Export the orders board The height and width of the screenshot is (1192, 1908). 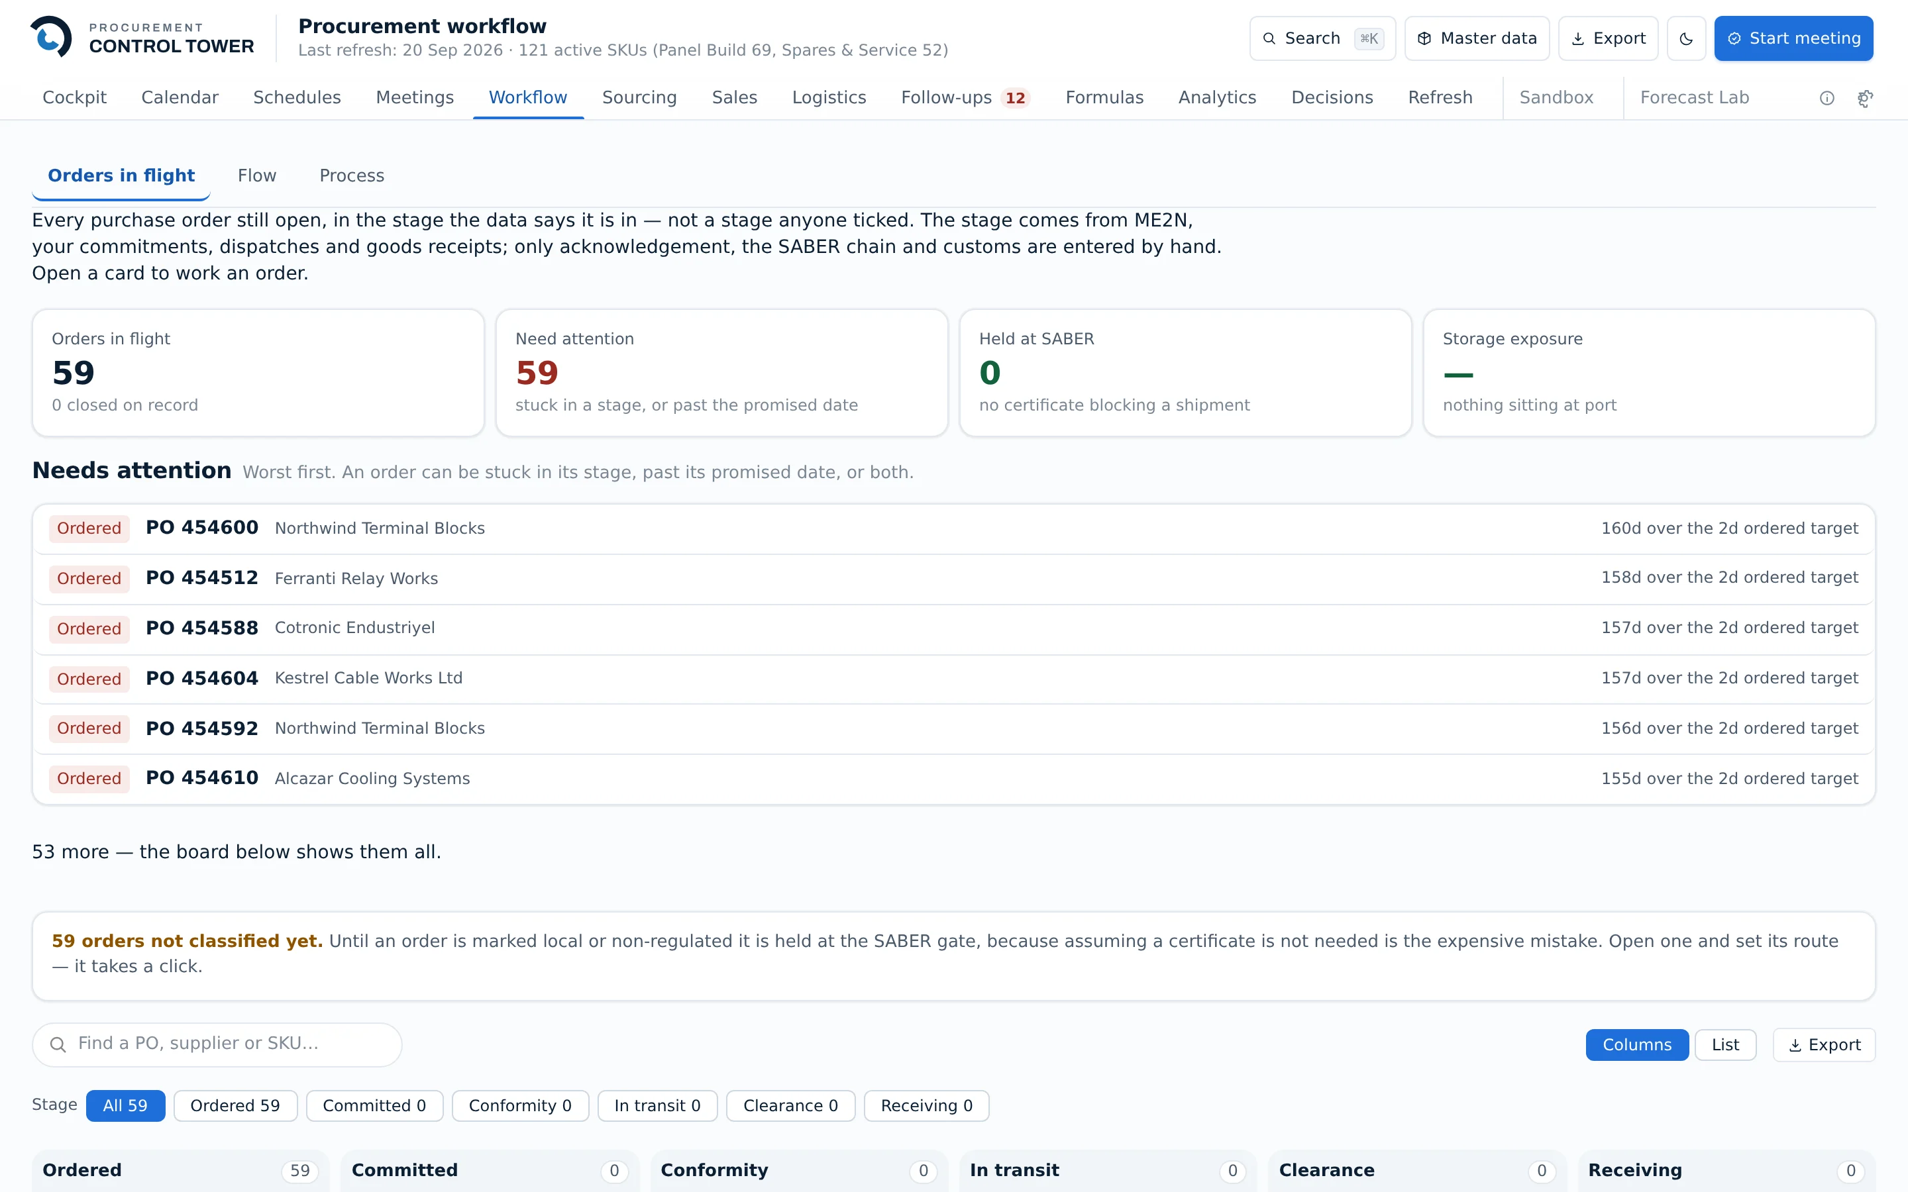point(1824,1044)
